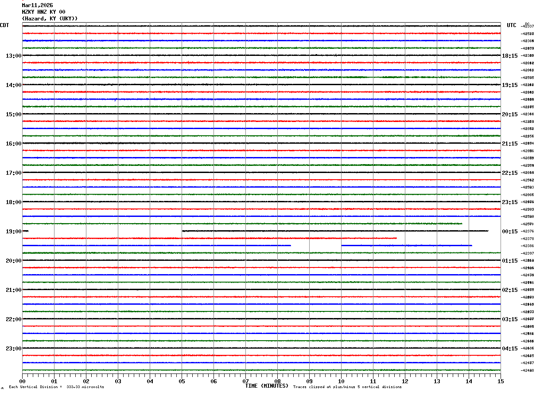536x393 pixels.
Task: Click the 21:15 UTC time label
Action: 510,144
